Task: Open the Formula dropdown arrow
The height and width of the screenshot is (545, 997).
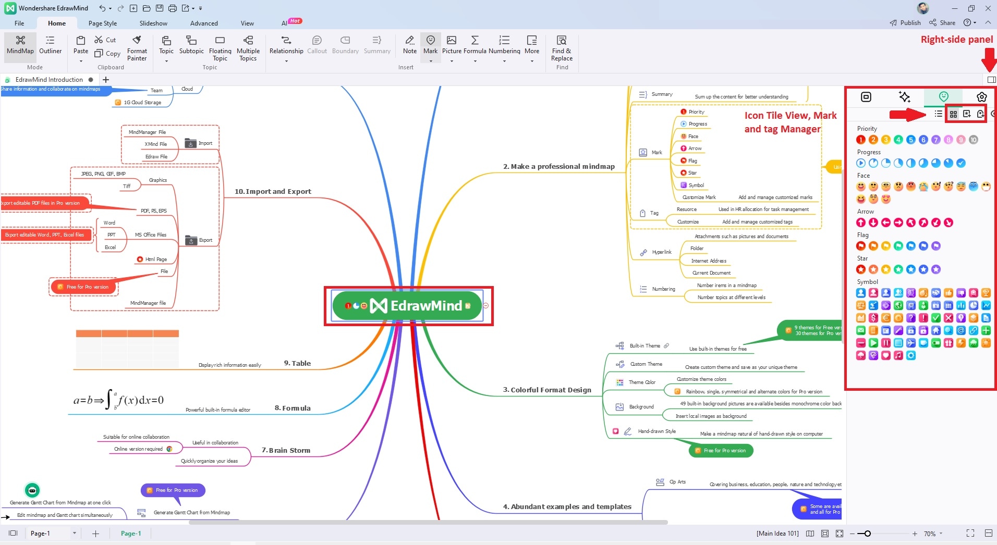Action: [475, 61]
